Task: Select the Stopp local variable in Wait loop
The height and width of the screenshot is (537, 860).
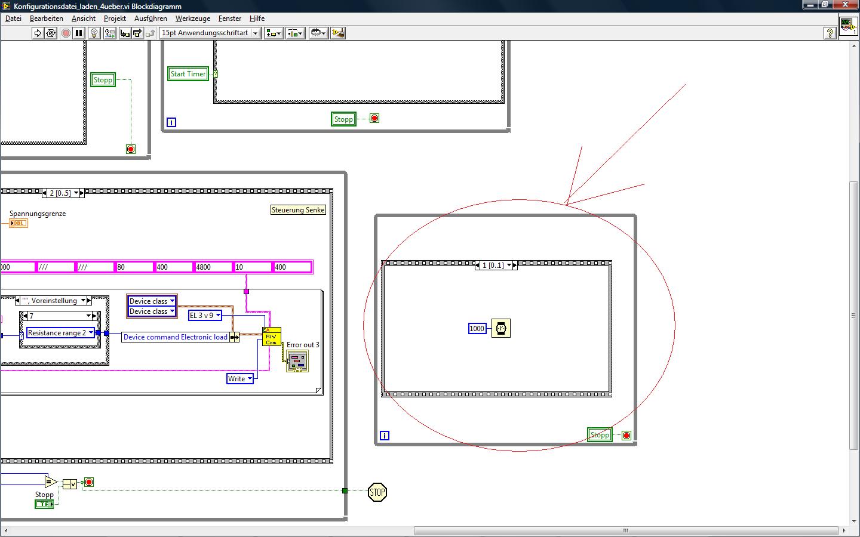Action: (x=600, y=435)
